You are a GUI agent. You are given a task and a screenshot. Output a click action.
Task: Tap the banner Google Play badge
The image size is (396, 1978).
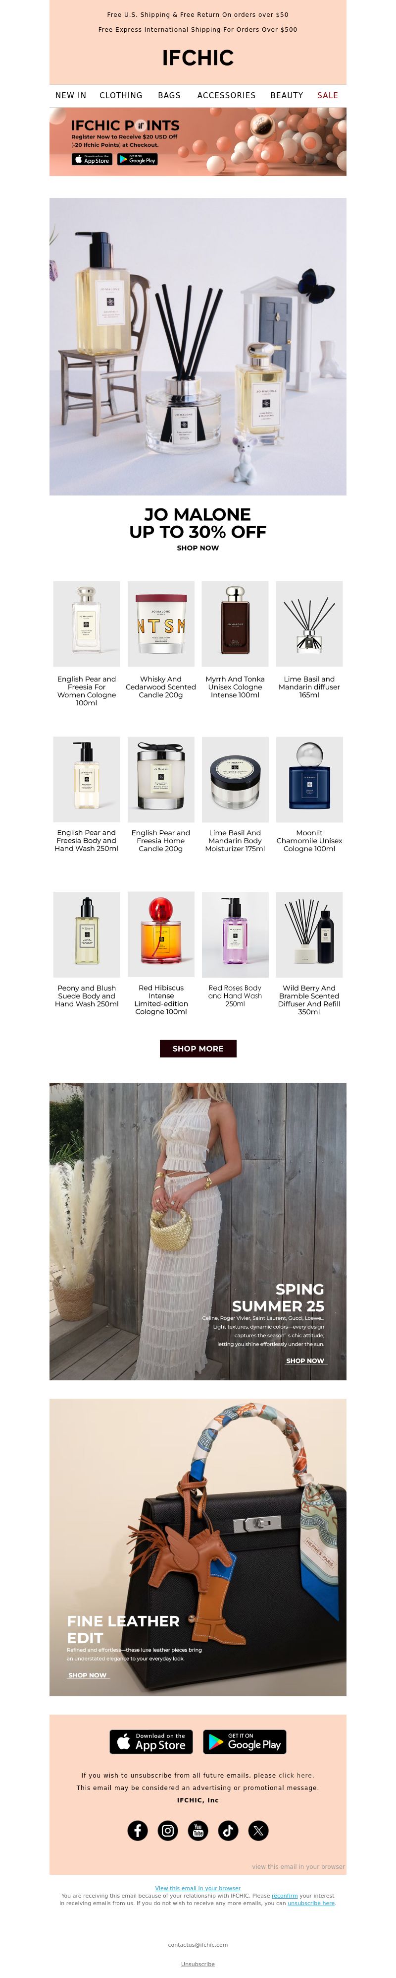[x=138, y=159]
